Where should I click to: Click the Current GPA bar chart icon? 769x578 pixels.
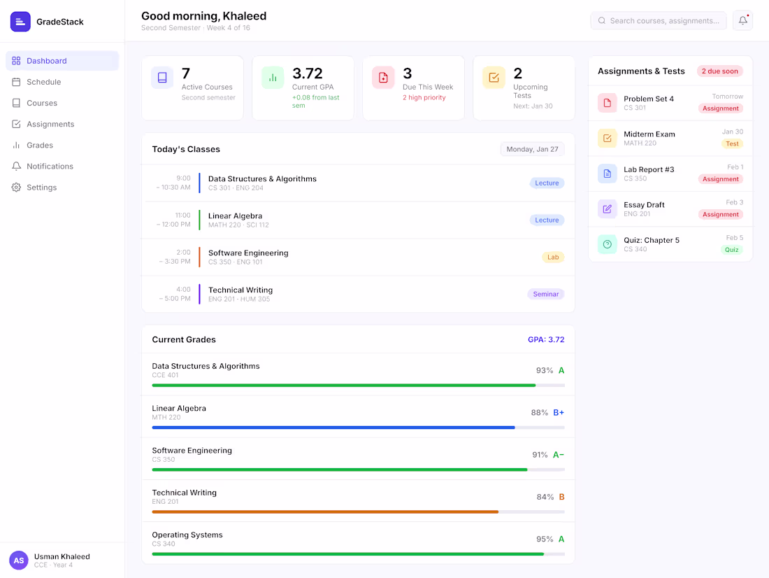click(x=273, y=78)
